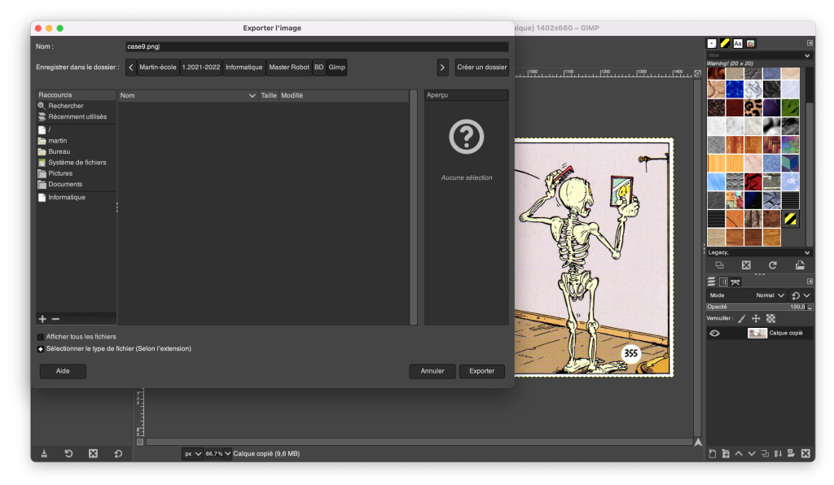This screenshot has height=485, width=834.
Task: Cancel the export with Annuler
Action: 432,371
